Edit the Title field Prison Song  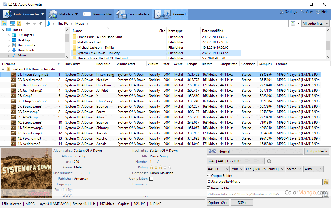click(159, 156)
